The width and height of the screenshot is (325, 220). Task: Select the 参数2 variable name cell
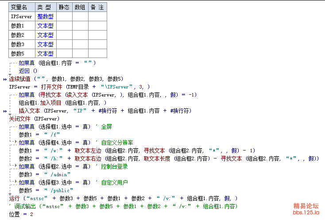tap(21, 35)
